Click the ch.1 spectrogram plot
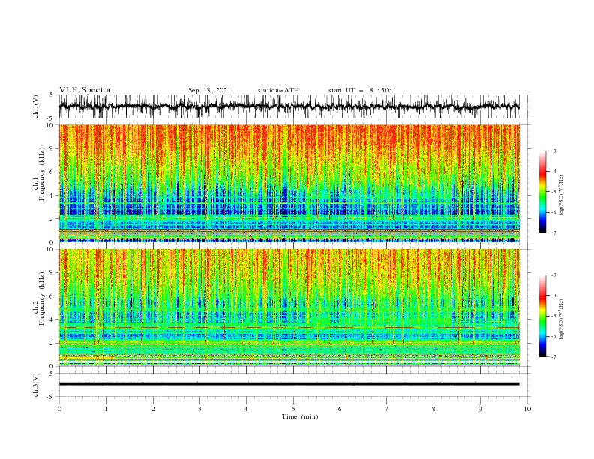 [x=289, y=183]
